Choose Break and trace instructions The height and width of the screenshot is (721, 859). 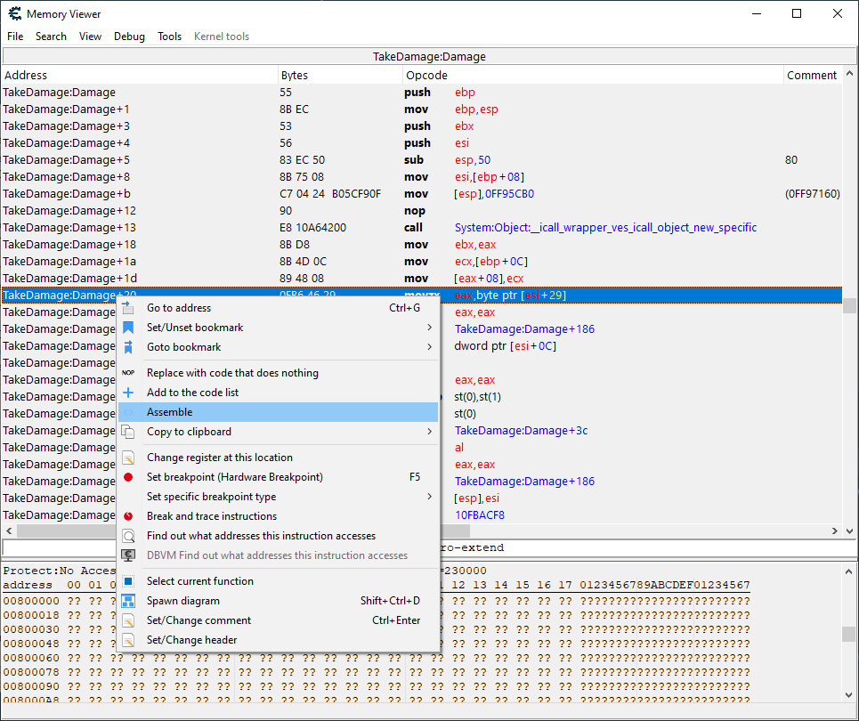click(x=279, y=516)
